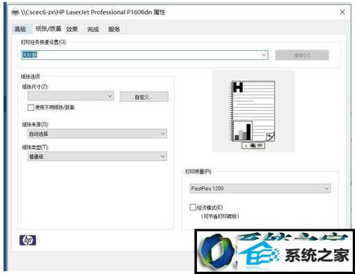Click the 毫米 units button under preview
Image resolution: width=355 pixels, height=274 pixels.
tap(253, 146)
